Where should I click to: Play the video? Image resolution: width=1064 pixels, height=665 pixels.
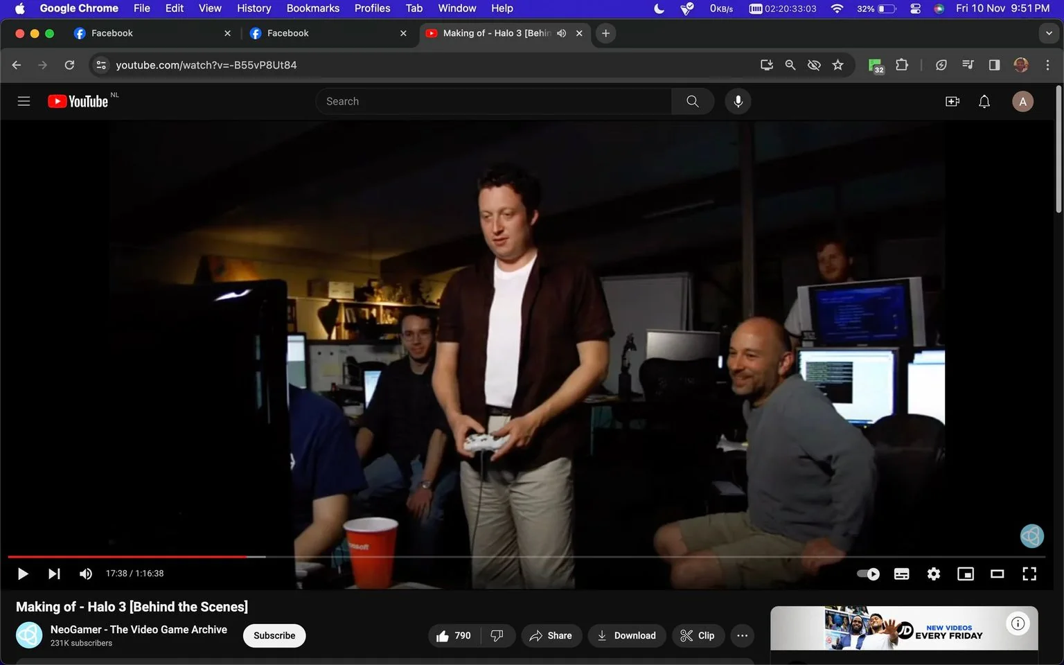pos(23,574)
